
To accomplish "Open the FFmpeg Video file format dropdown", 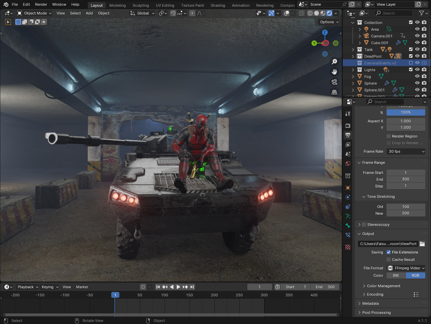I will point(406,268).
